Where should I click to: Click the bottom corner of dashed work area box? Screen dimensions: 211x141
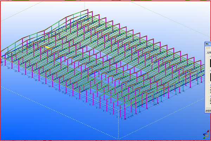119,139
